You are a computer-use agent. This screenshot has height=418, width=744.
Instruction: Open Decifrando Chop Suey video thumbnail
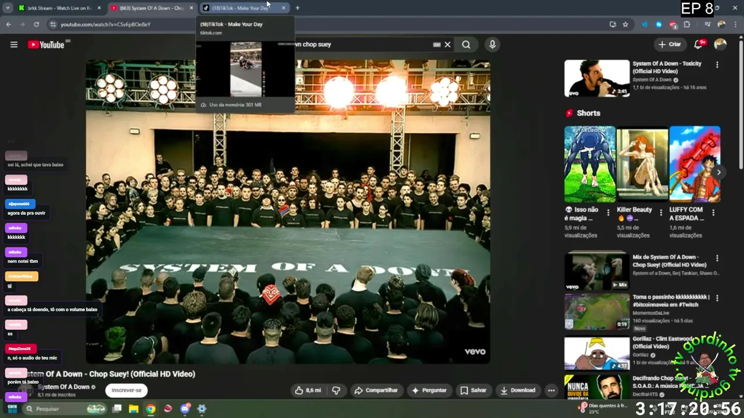(x=597, y=387)
